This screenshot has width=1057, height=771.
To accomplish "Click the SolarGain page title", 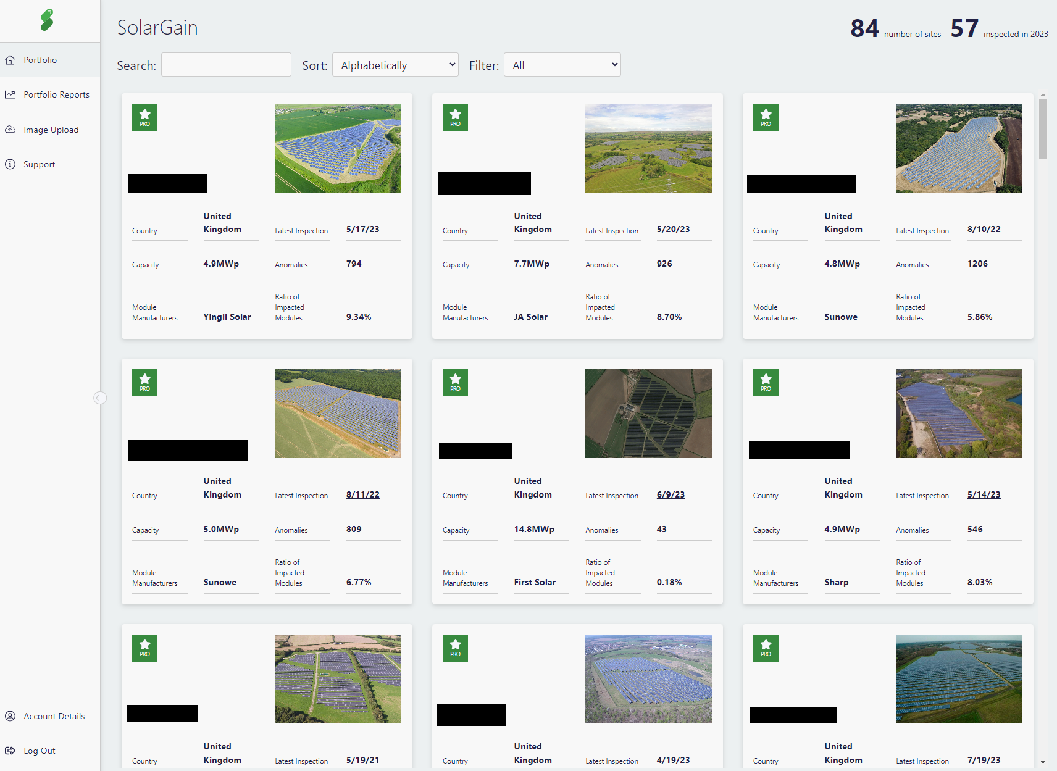I will click(157, 28).
